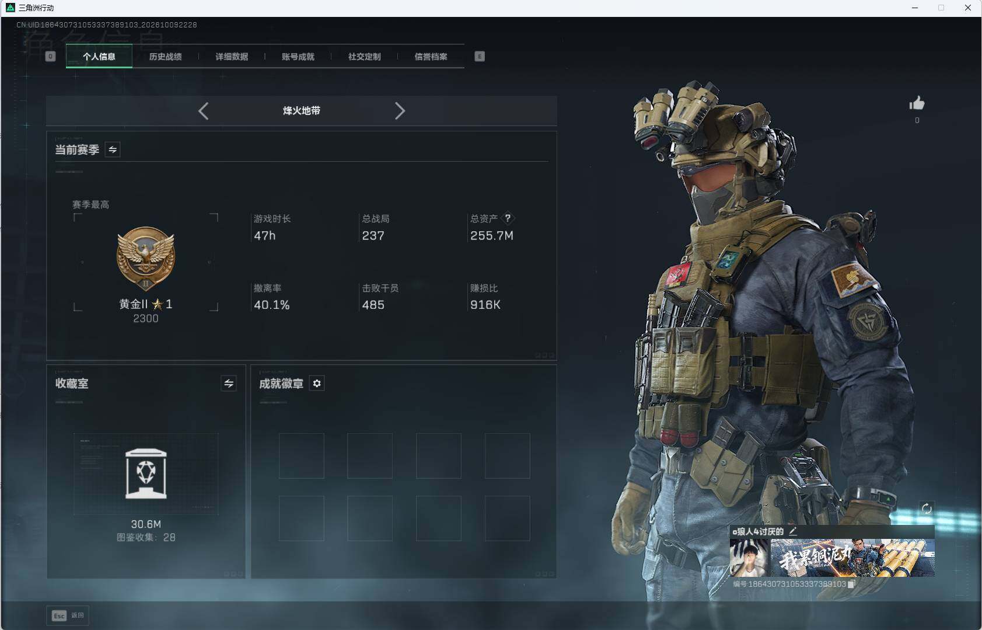Open the 个人信息 tab
The height and width of the screenshot is (630, 982).
[99, 57]
